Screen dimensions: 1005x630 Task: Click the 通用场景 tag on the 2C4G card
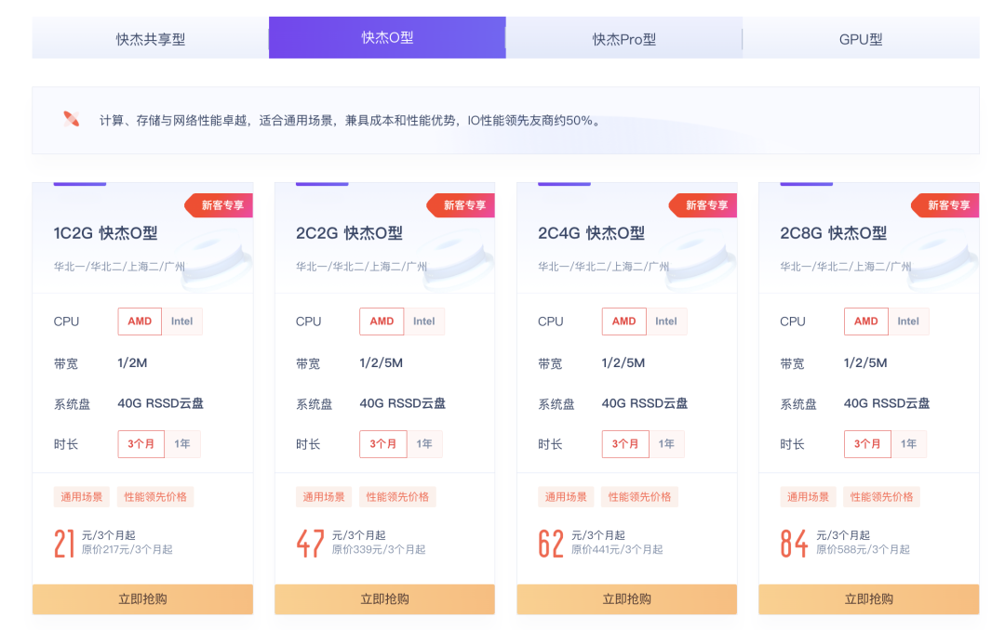[566, 496]
